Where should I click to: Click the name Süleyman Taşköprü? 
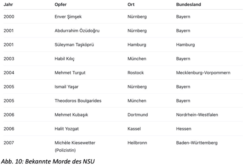tap(74, 45)
